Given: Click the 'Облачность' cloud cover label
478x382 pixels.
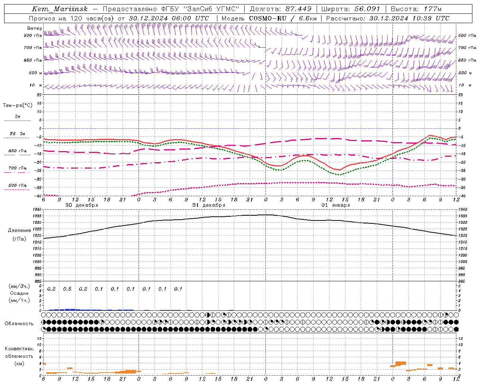Looking at the screenshot, I should coord(19,324).
